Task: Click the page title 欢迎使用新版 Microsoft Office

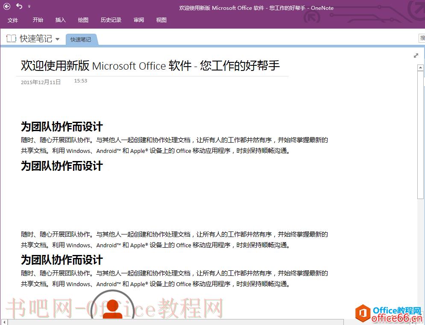Action: point(150,66)
